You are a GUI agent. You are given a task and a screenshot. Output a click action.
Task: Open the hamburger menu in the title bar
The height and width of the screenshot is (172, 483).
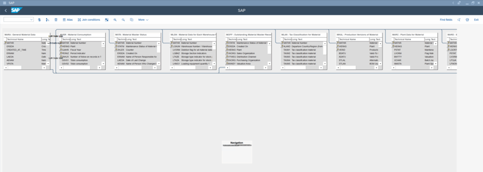[x=4, y=3]
